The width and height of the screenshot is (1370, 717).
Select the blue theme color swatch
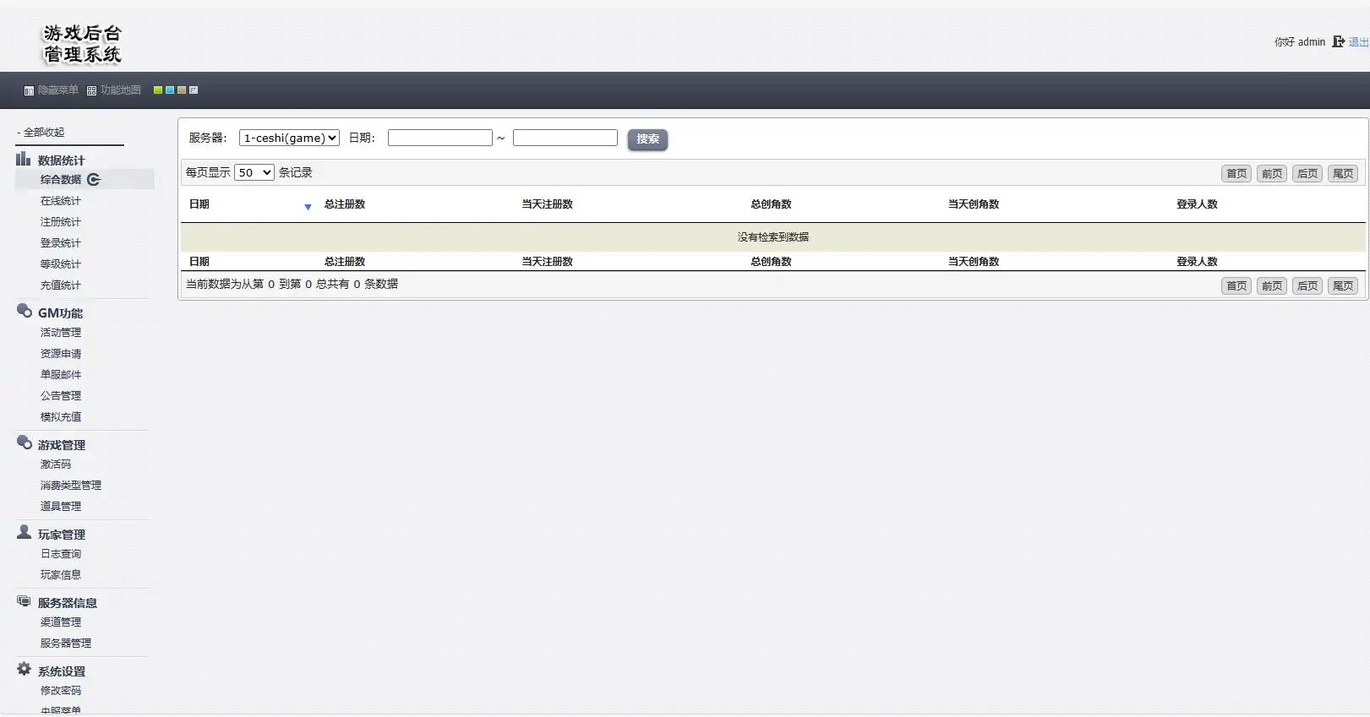point(170,90)
